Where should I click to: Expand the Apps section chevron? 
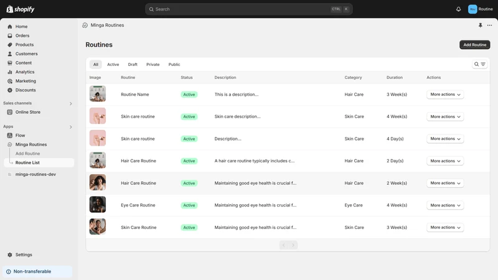(x=70, y=127)
